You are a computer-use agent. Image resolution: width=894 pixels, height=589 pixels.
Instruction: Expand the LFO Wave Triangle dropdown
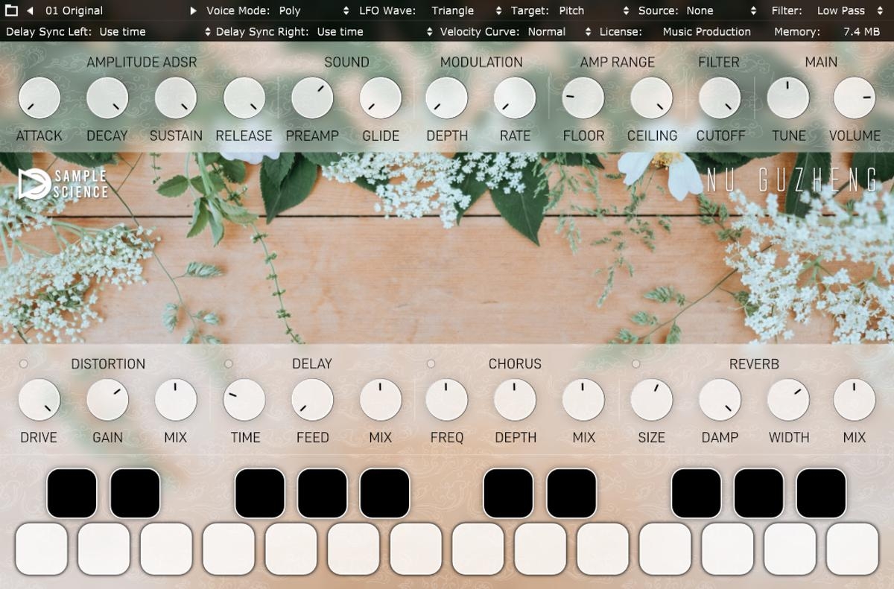[462, 10]
